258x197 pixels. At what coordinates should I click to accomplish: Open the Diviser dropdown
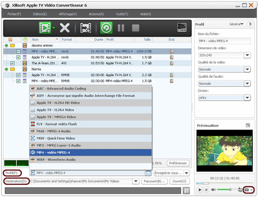tap(247, 98)
